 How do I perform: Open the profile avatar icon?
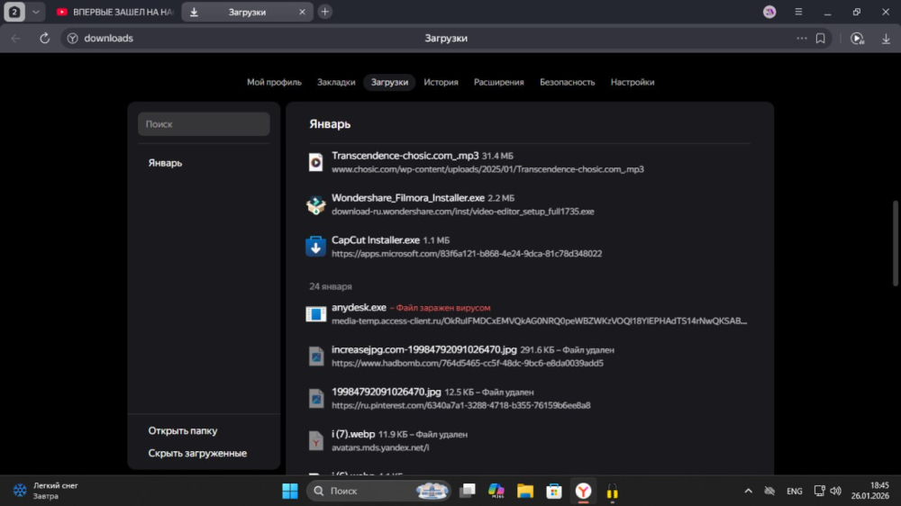[769, 12]
